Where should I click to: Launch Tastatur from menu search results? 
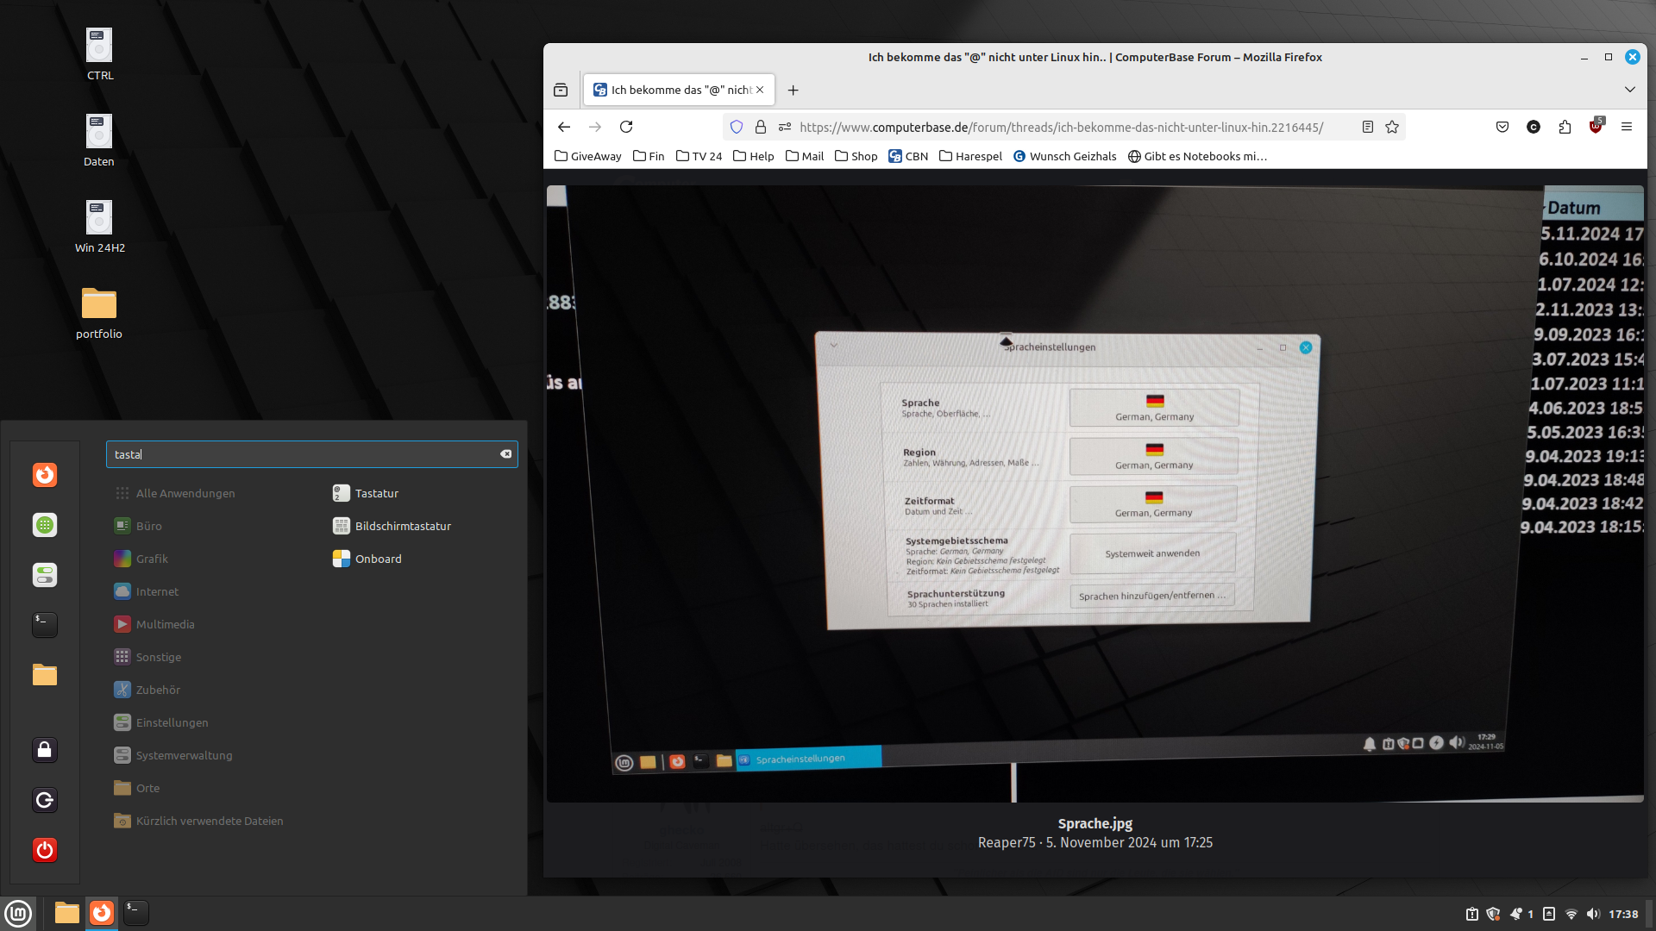(376, 493)
